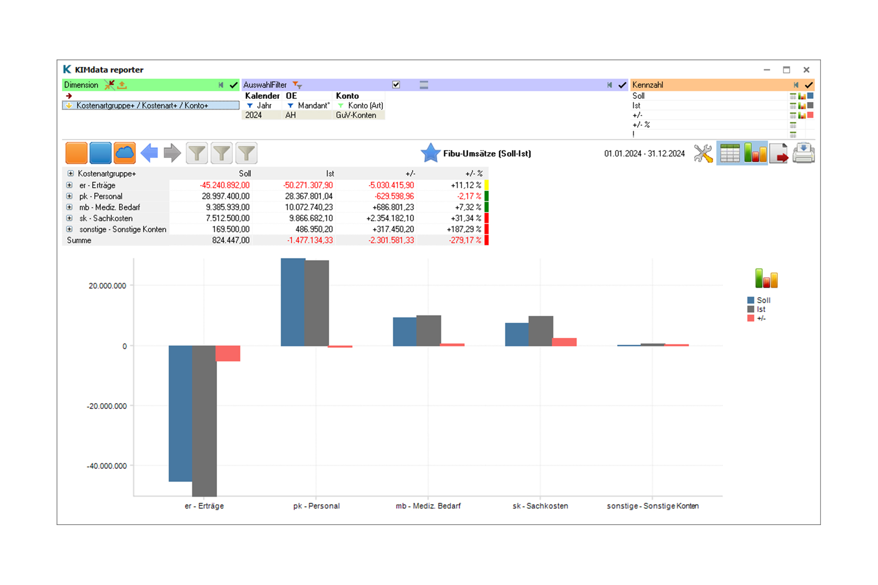Toggle the table view toolbar icon
The image size is (878, 585).
(730, 154)
